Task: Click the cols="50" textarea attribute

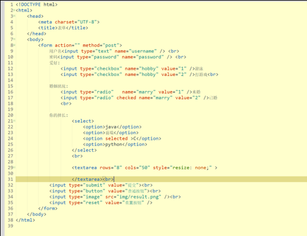Action: 137,168
